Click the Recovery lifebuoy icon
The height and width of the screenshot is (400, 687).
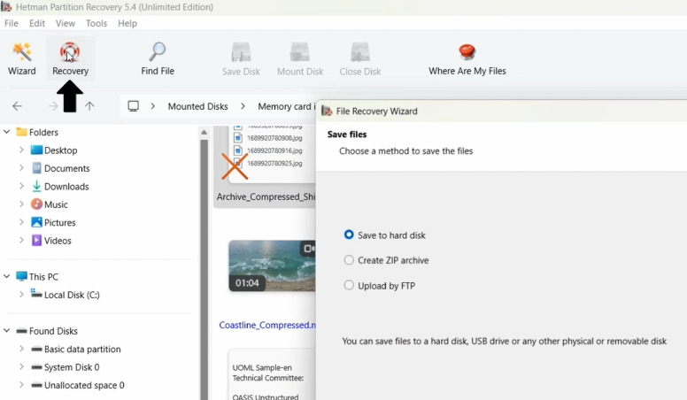click(70, 52)
